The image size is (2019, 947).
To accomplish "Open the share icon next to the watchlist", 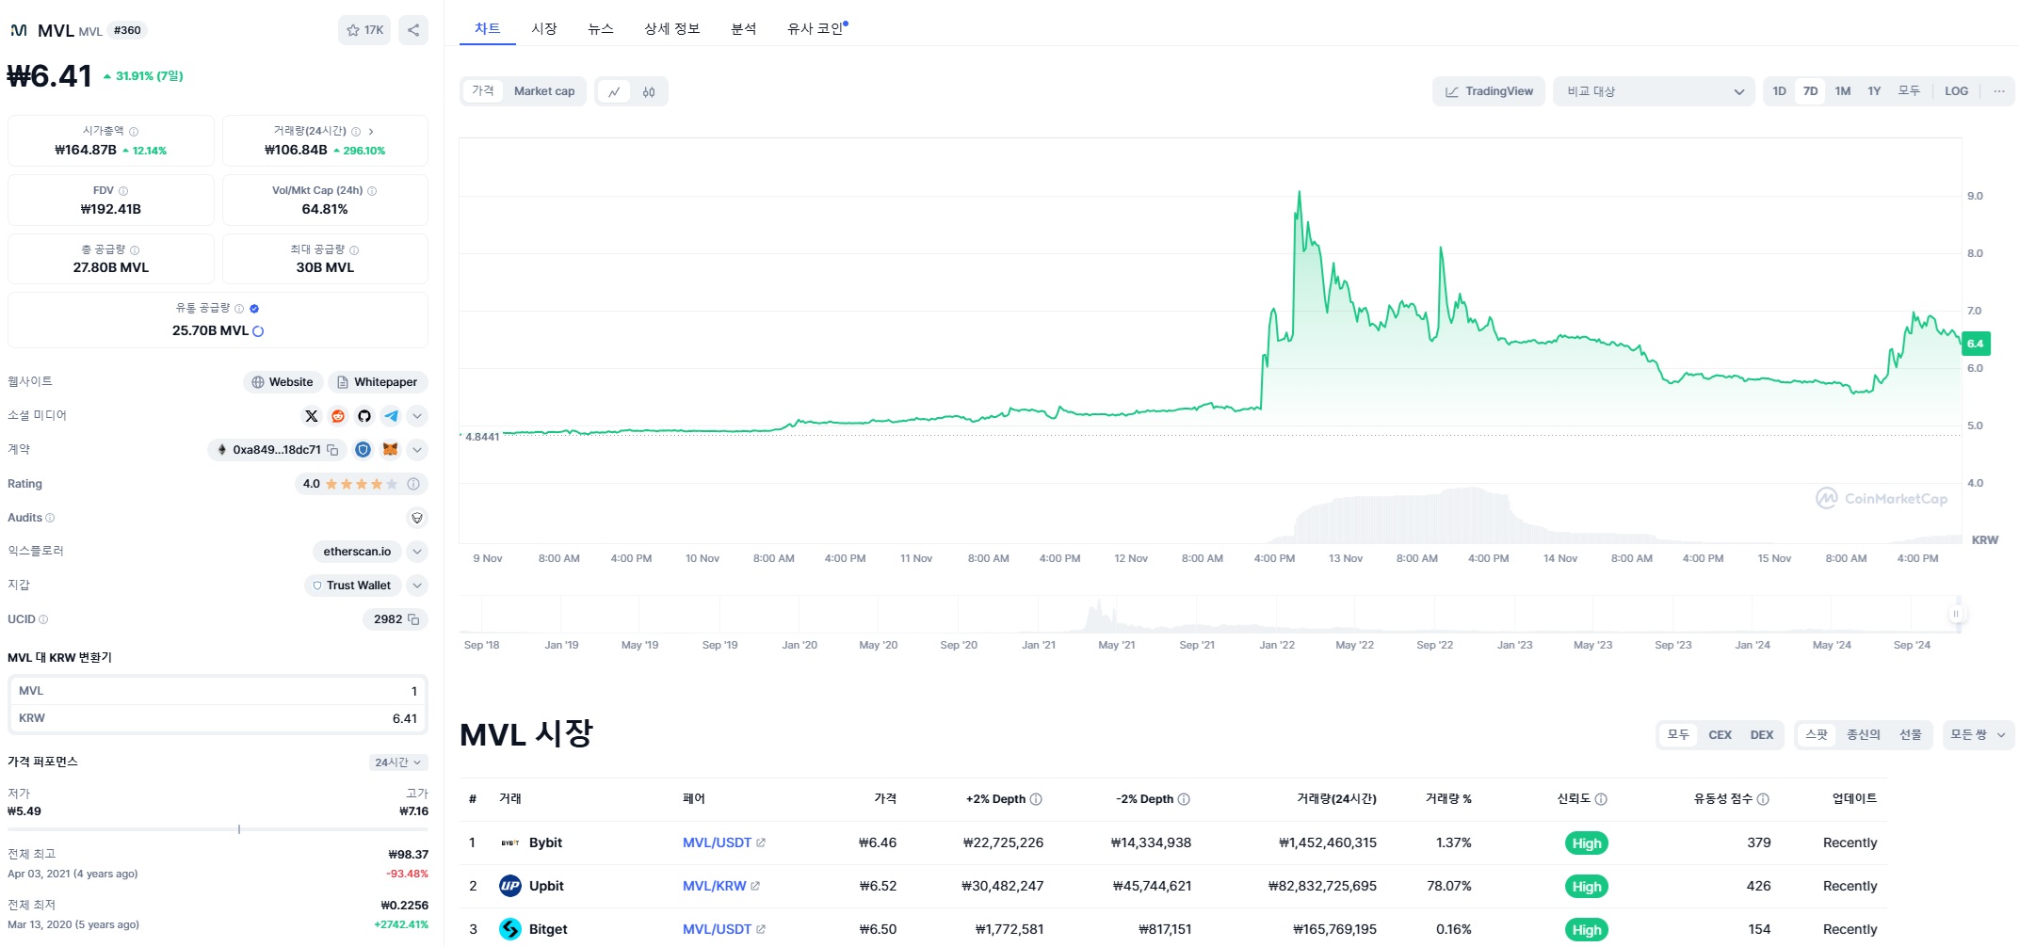I will pos(413,30).
